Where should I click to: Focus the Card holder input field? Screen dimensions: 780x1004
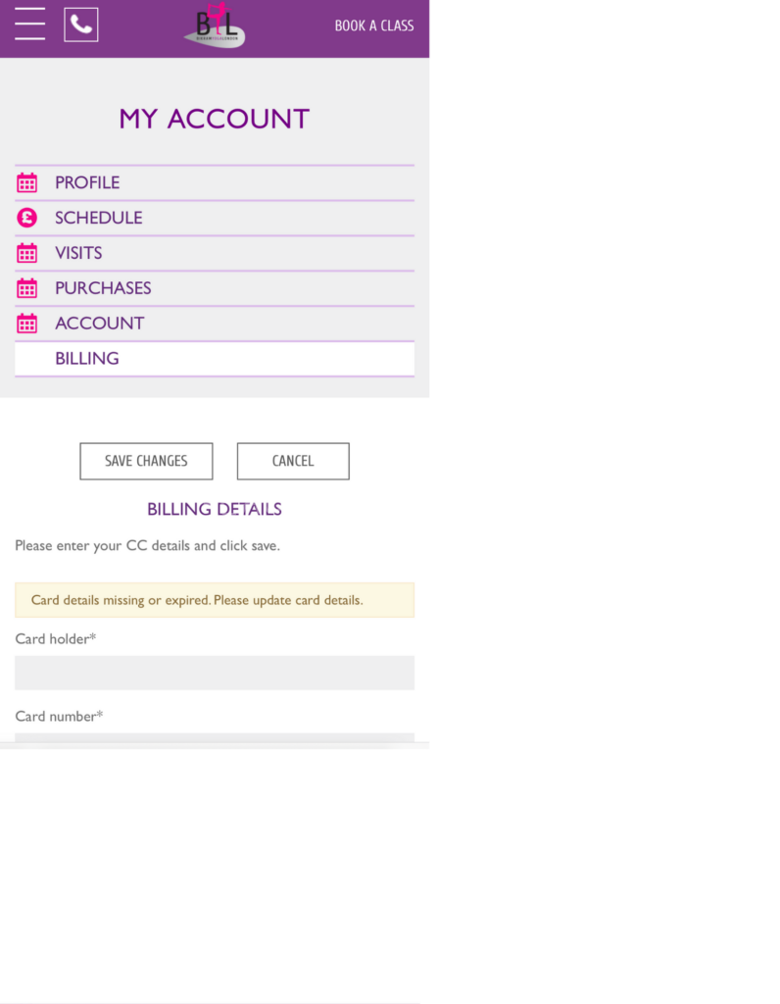215,673
